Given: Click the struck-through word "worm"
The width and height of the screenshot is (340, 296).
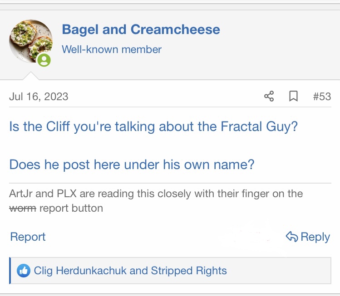Looking at the screenshot, I should (x=22, y=209).
